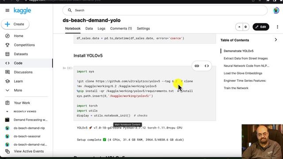The image size is (283, 159).
Task: Click the upvote count 0
Action: (245, 27)
